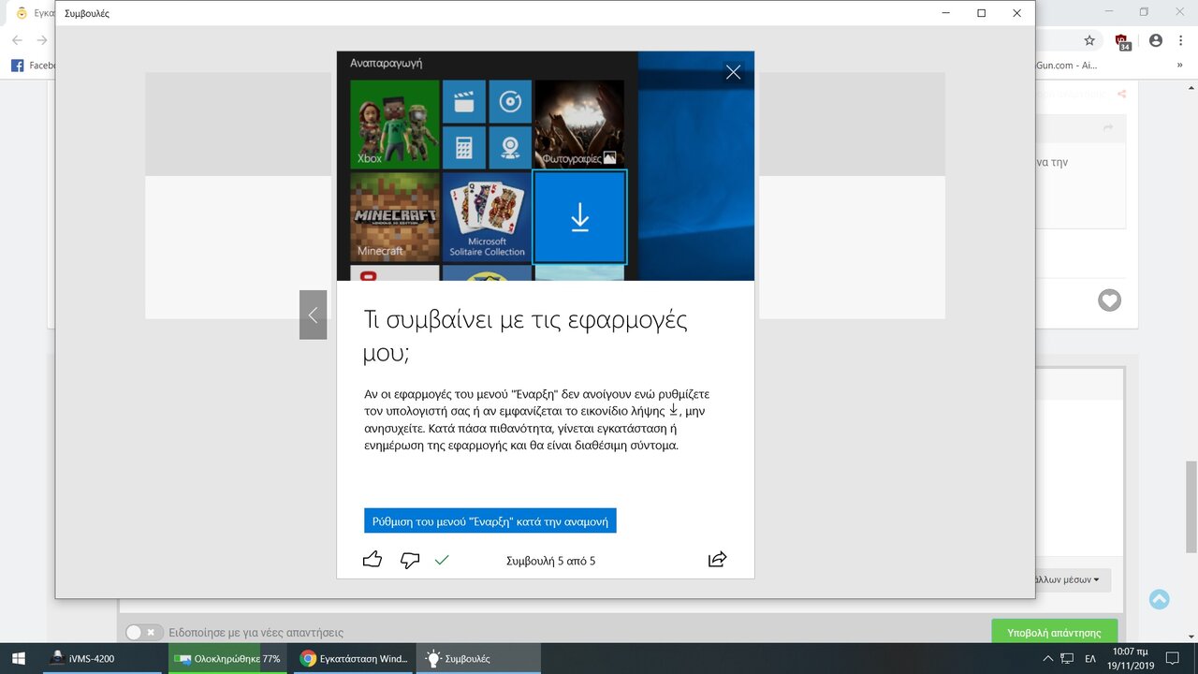Click the 'Ολοκληρώθηκε 77%' progress taskbar item

click(x=227, y=659)
